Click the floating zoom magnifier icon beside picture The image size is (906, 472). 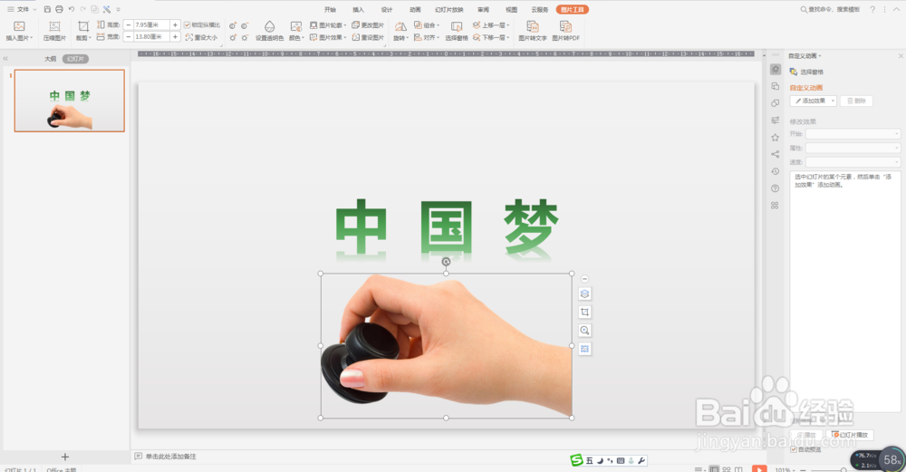(x=584, y=331)
